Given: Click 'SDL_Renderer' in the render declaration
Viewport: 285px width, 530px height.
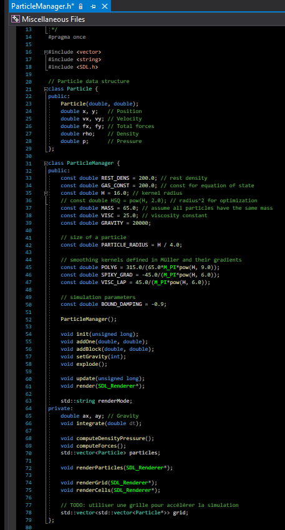Looking at the screenshot, I should coord(117,386).
